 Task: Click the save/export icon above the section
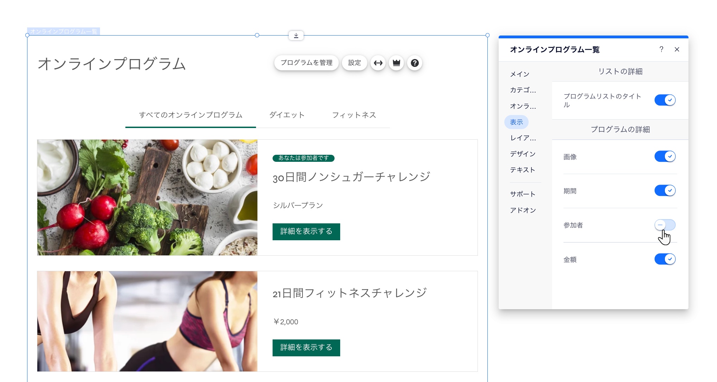click(295, 35)
